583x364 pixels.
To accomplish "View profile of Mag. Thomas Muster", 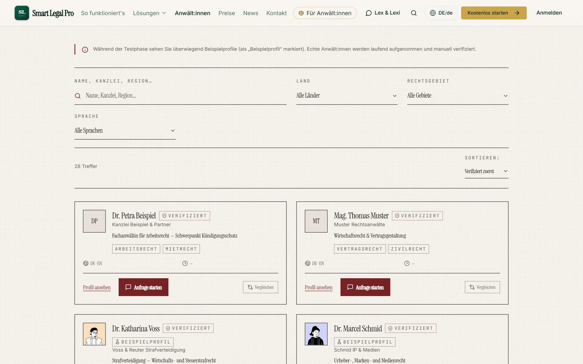I will pyautogui.click(x=319, y=288).
